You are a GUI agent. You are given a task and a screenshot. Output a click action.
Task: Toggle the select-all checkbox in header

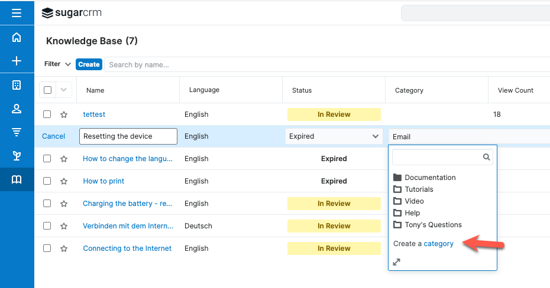pyautogui.click(x=48, y=90)
